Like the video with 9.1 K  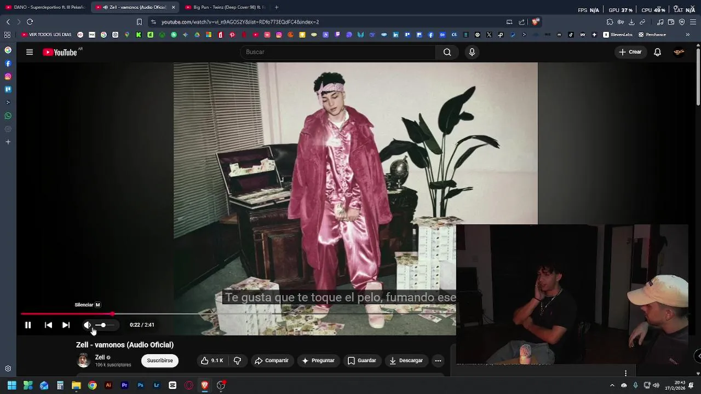pos(212,361)
